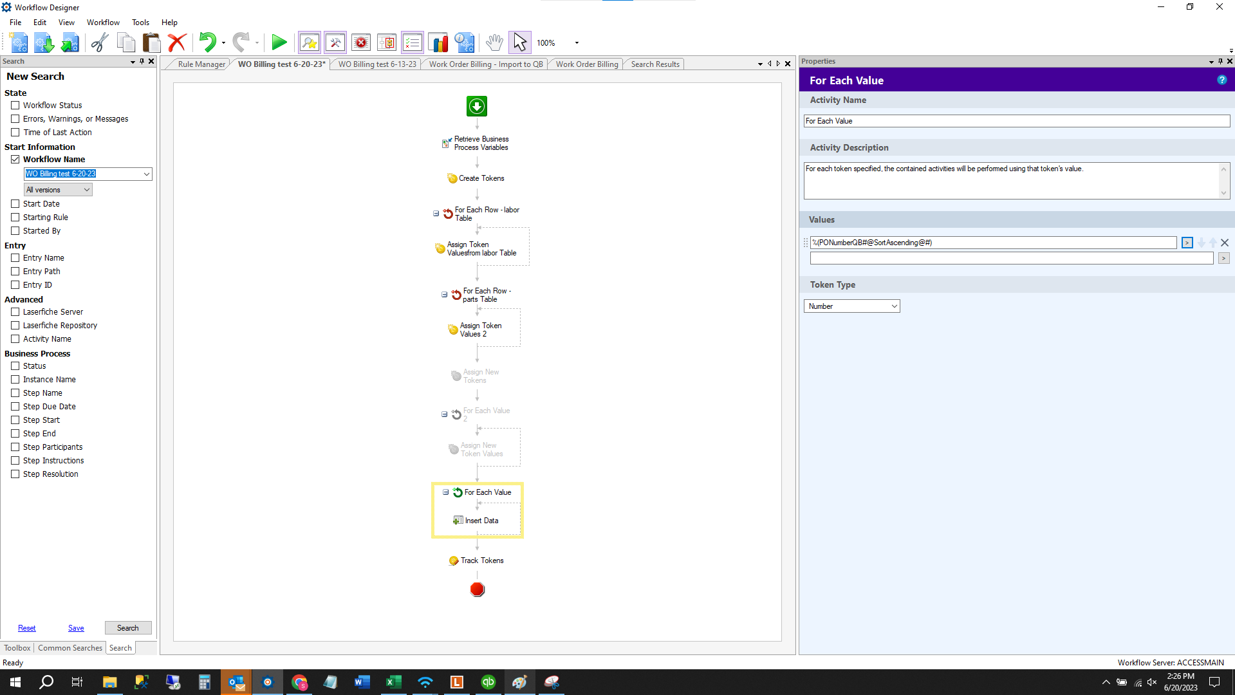The width and height of the screenshot is (1235, 695).
Task: Click the red X Delete icon
Action: click(176, 43)
